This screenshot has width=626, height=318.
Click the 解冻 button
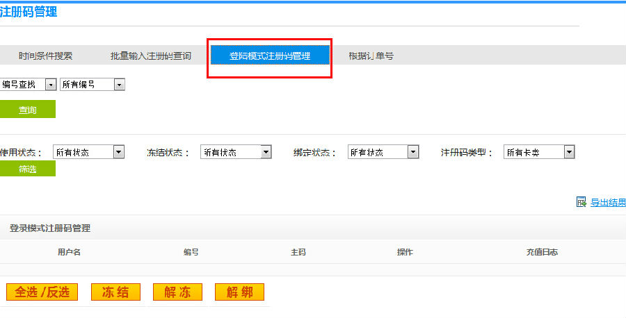(177, 292)
